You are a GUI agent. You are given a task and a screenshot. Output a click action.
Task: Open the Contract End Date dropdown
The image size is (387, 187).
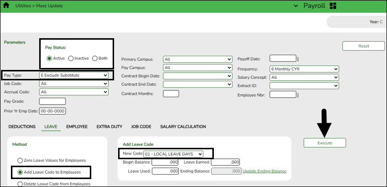pyautogui.click(x=197, y=84)
